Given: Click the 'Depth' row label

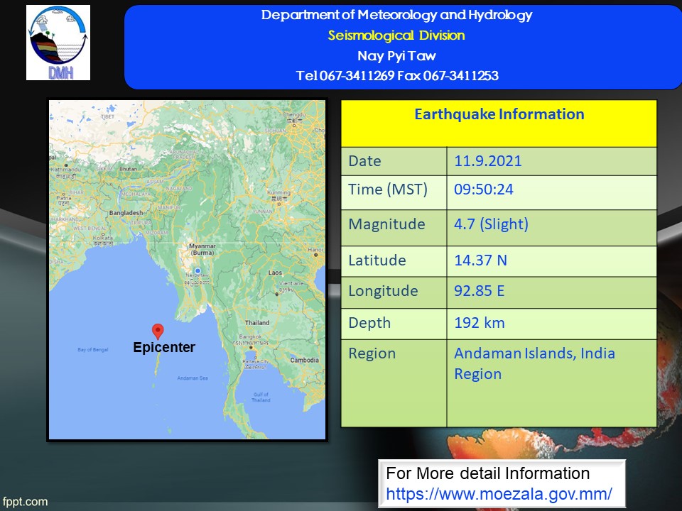Looking at the screenshot, I should [x=369, y=324].
